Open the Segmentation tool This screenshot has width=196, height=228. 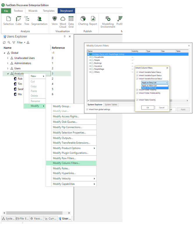[39, 21]
